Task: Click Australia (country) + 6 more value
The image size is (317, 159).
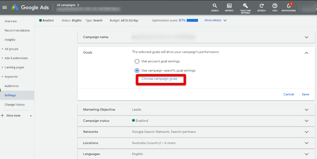Action: tap(154, 143)
